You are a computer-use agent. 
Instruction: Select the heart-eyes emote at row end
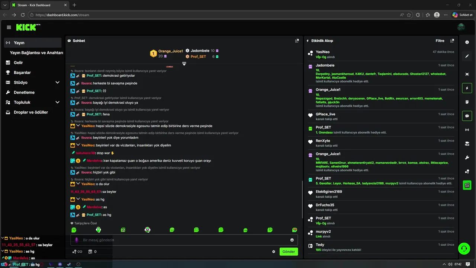pyautogui.click(x=295, y=230)
